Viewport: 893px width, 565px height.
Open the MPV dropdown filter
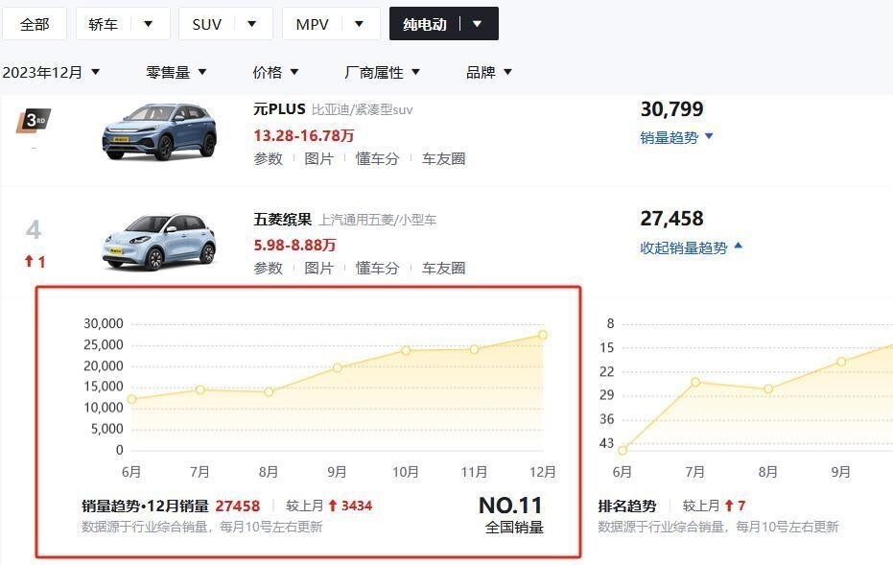[x=330, y=24]
